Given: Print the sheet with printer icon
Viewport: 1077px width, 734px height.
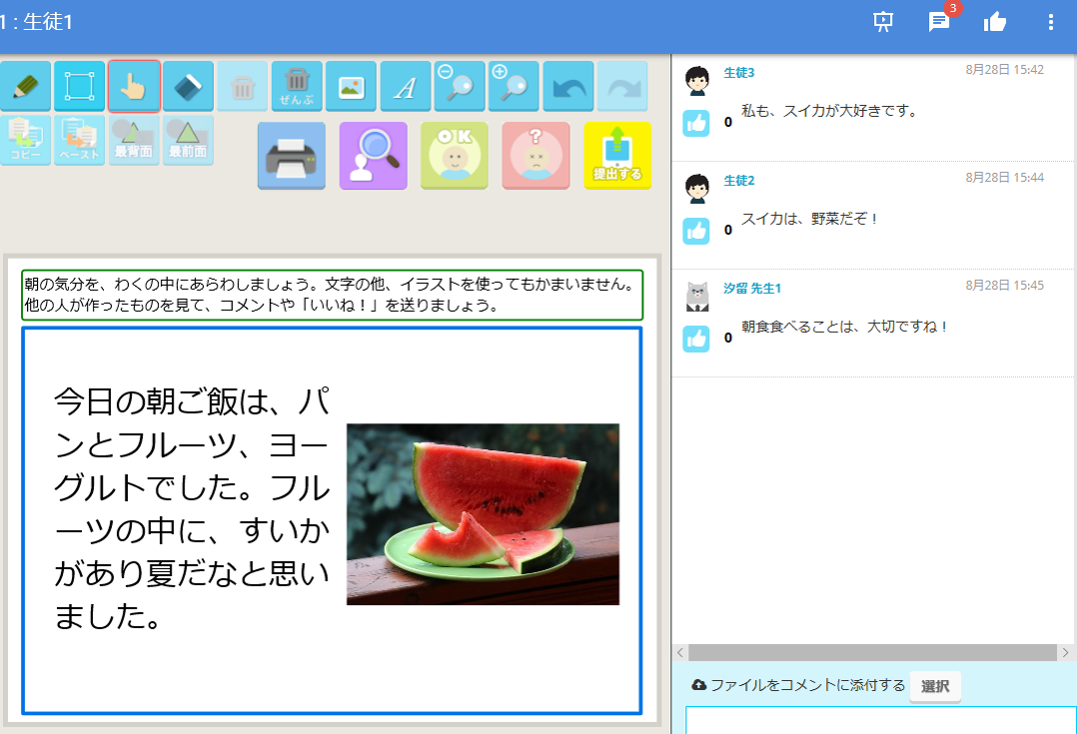Looking at the screenshot, I should click(292, 156).
